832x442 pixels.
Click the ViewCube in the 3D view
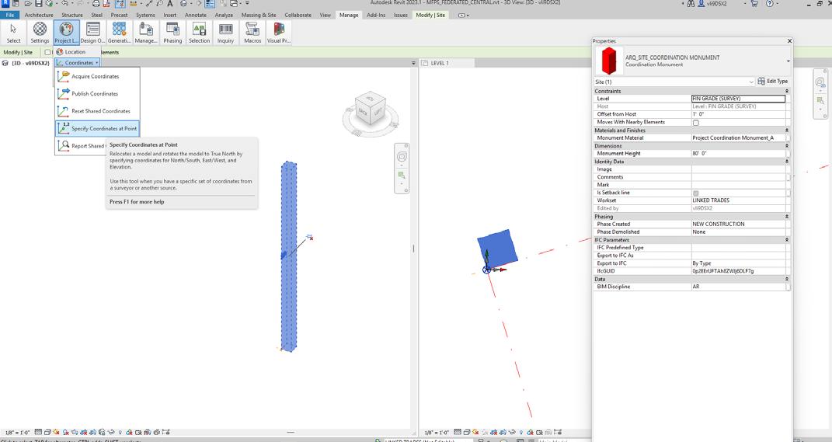point(371,110)
